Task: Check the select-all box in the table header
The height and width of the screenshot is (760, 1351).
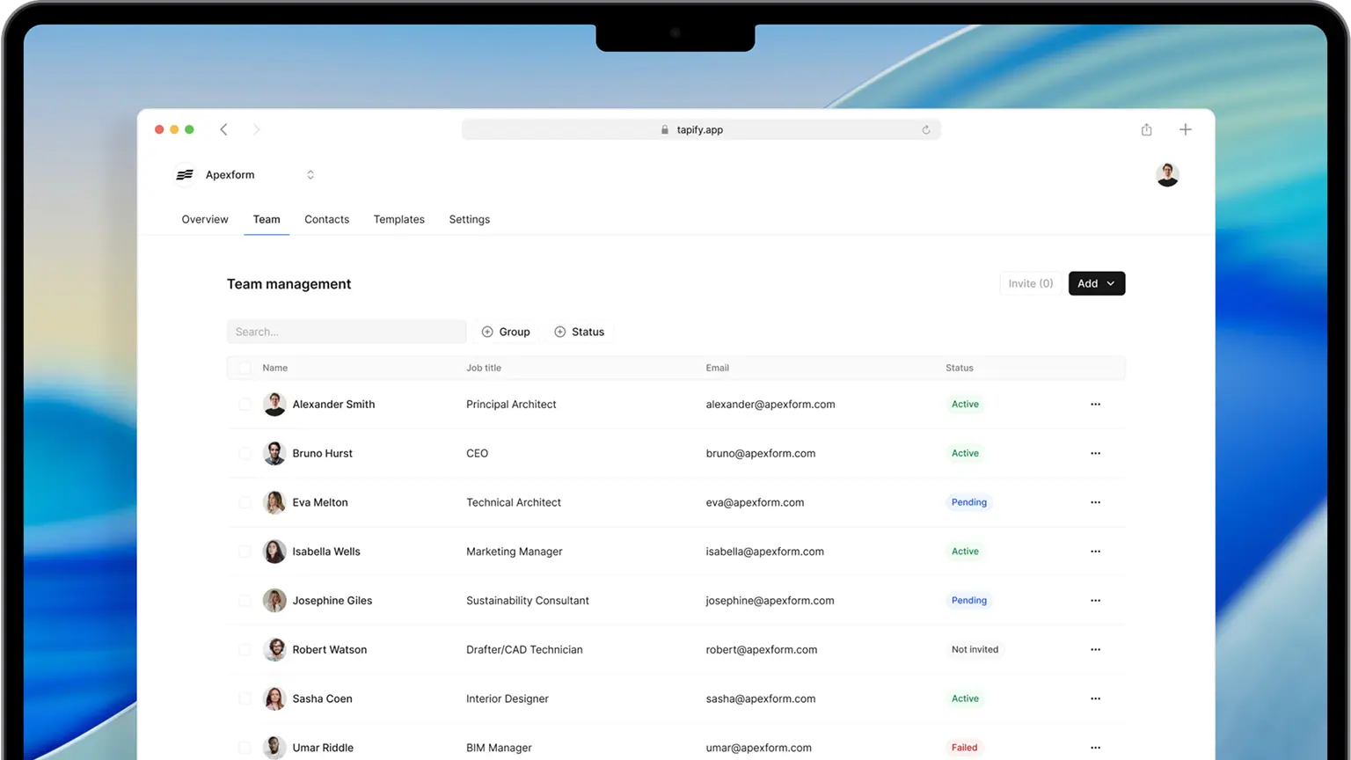Action: [245, 368]
